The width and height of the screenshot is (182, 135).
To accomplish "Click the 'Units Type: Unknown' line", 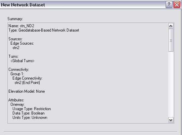I will 30,118.
